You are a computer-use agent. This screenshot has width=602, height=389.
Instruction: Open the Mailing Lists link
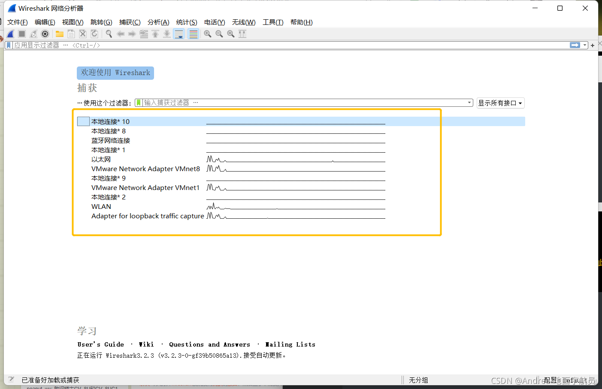pyautogui.click(x=290, y=344)
